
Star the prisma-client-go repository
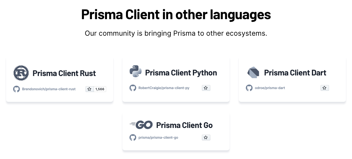click(206, 138)
